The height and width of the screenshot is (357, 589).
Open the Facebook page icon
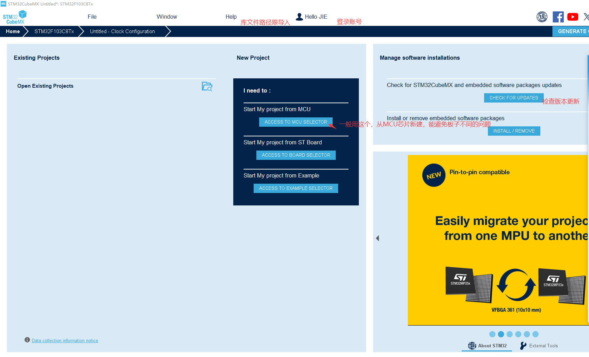558,17
